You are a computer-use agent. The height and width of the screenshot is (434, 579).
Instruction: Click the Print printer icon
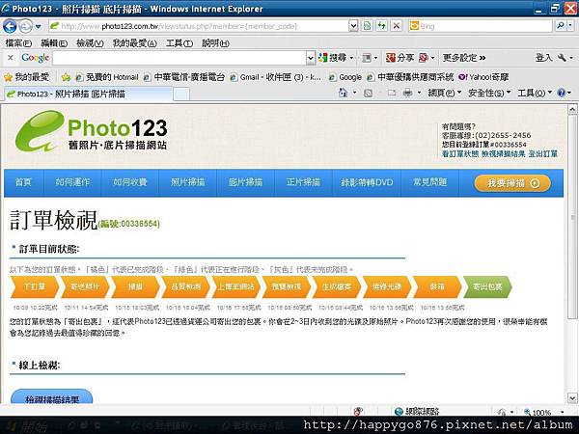407,93
